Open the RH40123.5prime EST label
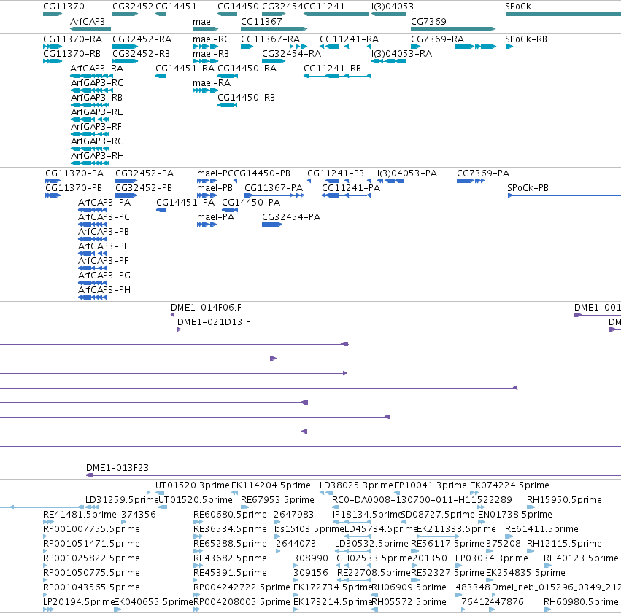 point(581,559)
